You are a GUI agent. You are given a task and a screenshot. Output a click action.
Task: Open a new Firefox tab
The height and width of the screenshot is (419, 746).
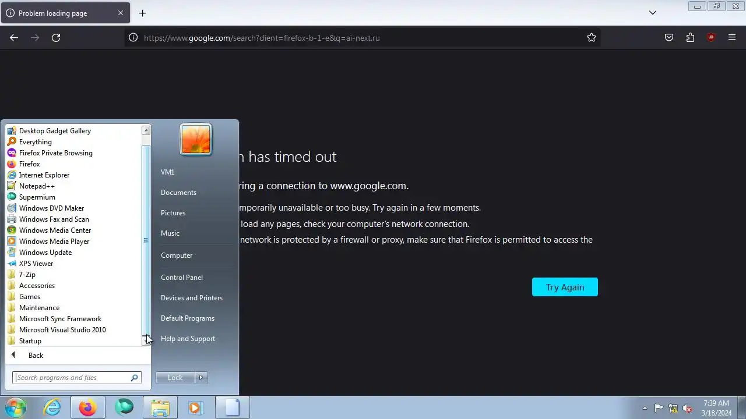[x=142, y=13]
